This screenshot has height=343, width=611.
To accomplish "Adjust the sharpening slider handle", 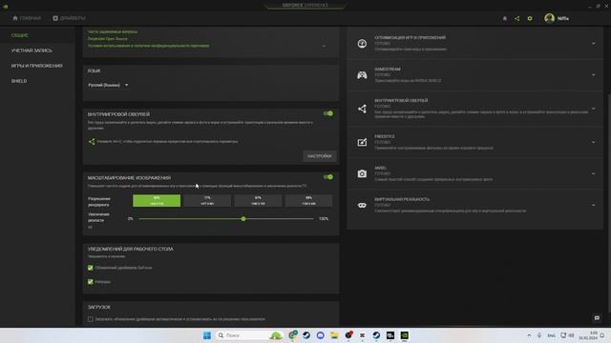I will click(x=243, y=219).
